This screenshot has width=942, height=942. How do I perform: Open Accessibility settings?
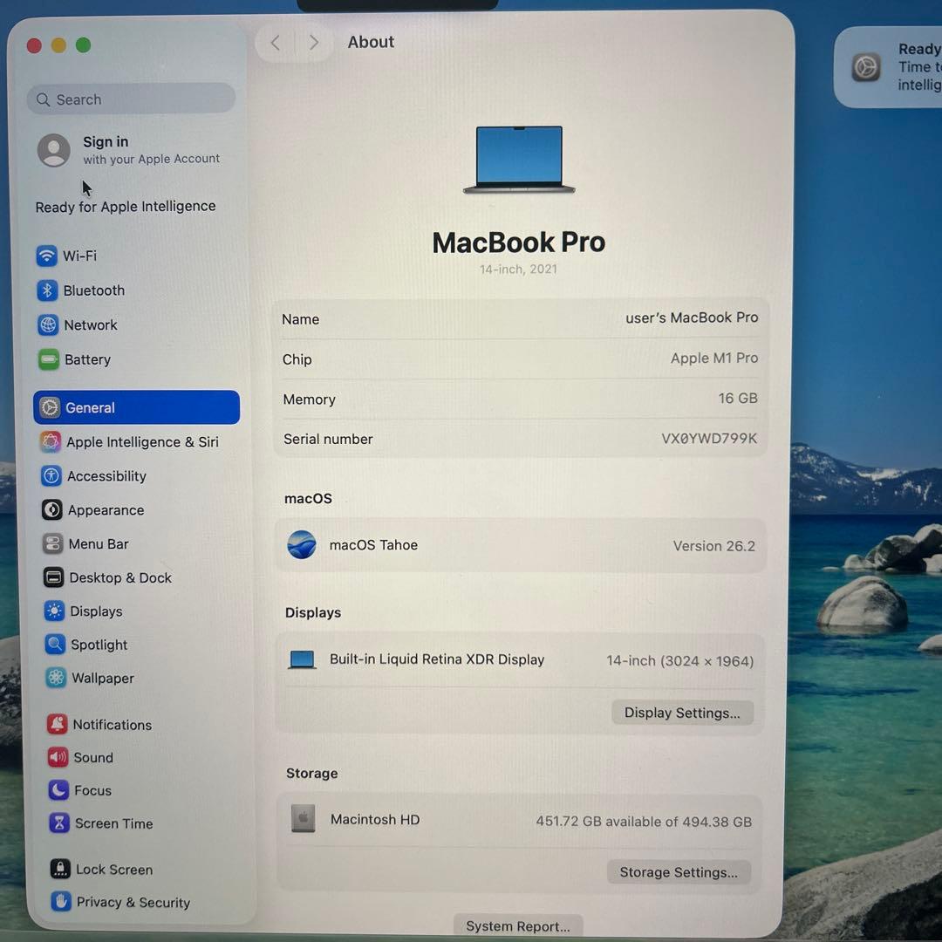click(106, 476)
